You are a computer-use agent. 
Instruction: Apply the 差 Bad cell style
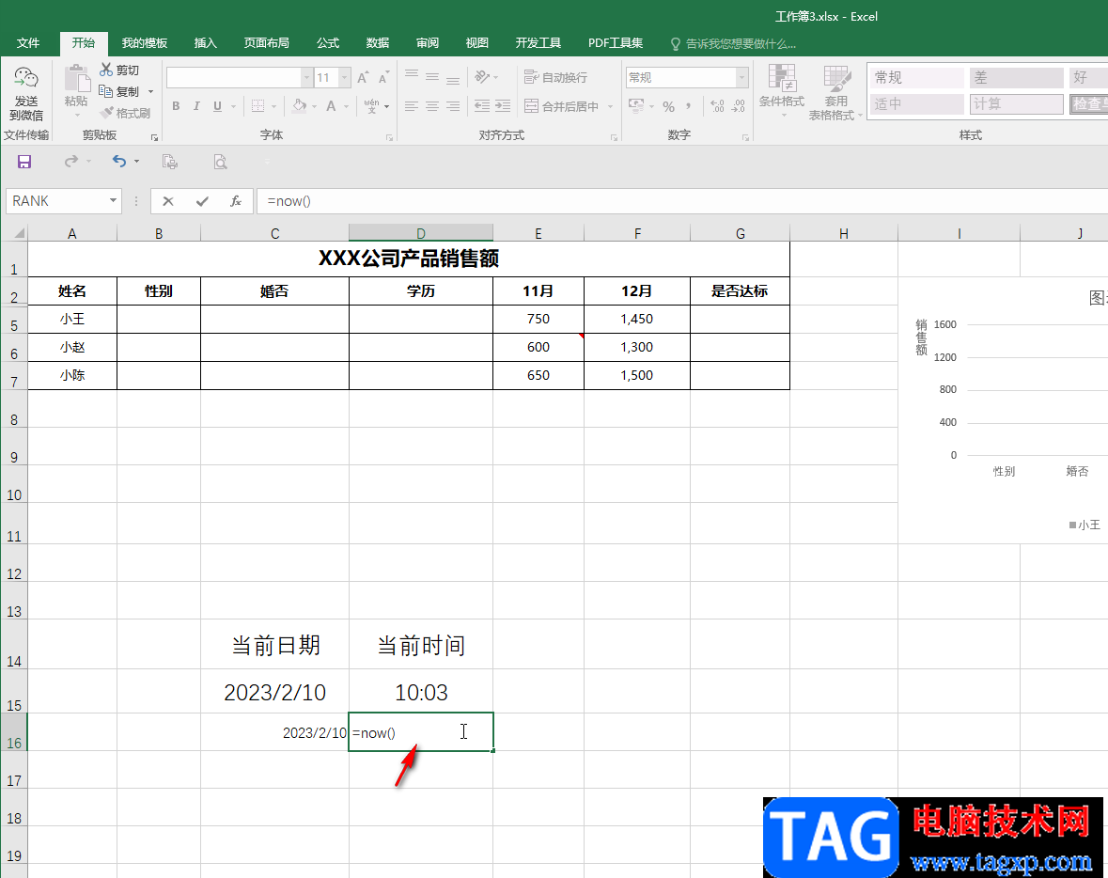pos(1016,78)
